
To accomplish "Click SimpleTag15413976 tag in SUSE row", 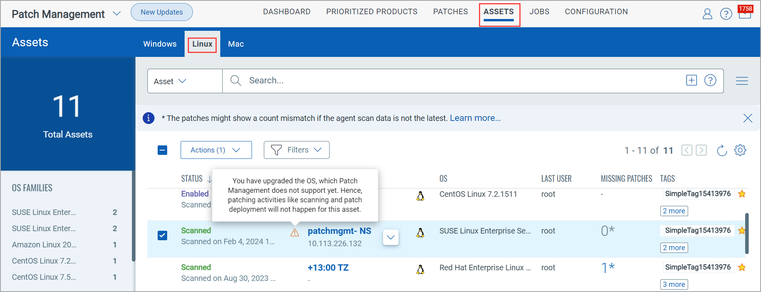I will [x=698, y=230].
